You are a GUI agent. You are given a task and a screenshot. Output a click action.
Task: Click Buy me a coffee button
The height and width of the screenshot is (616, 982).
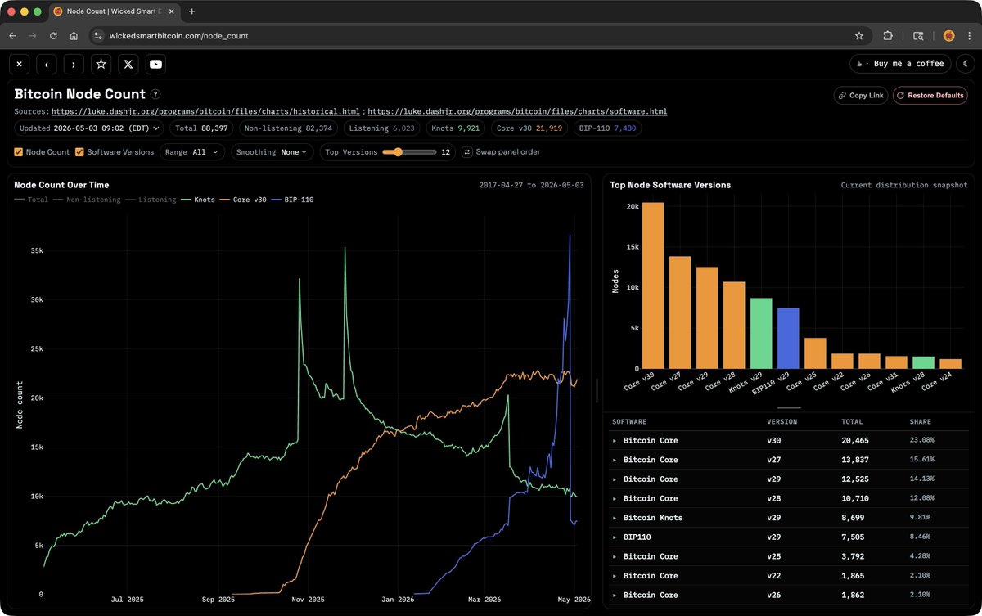[x=900, y=64]
